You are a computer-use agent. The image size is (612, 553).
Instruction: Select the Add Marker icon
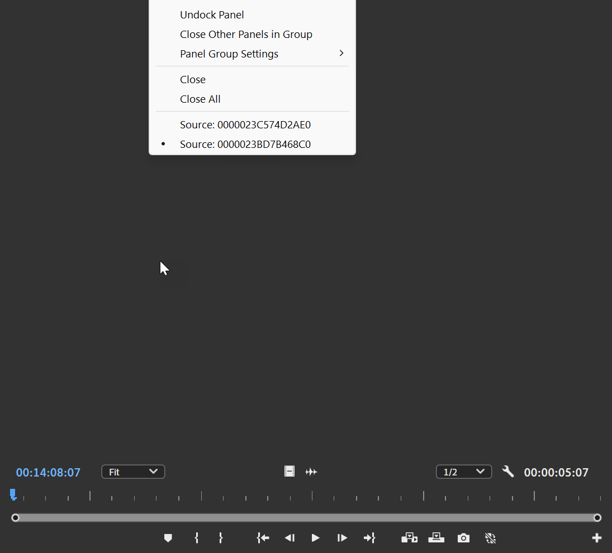pyautogui.click(x=168, y=538)
